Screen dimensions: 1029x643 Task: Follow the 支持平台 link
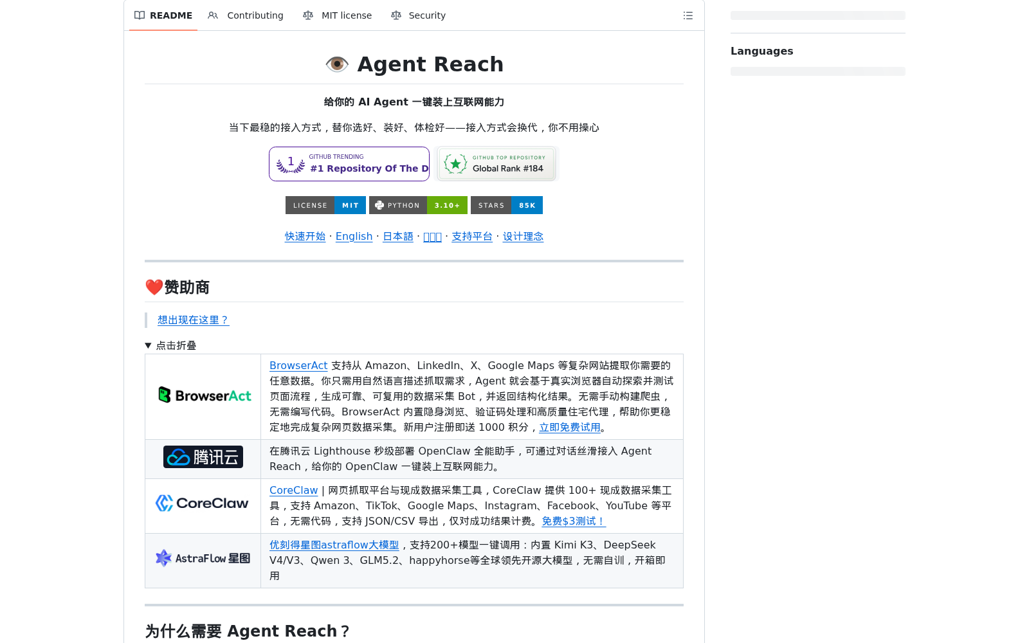coord(472,237)
